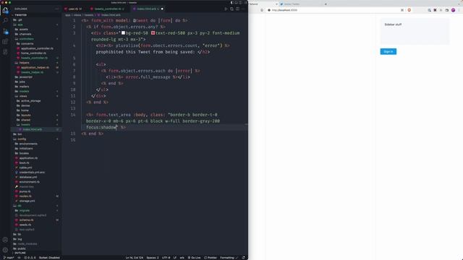Run the file using the editor play icon
This screenshot has width=463, height=260.
click(226, 9)
